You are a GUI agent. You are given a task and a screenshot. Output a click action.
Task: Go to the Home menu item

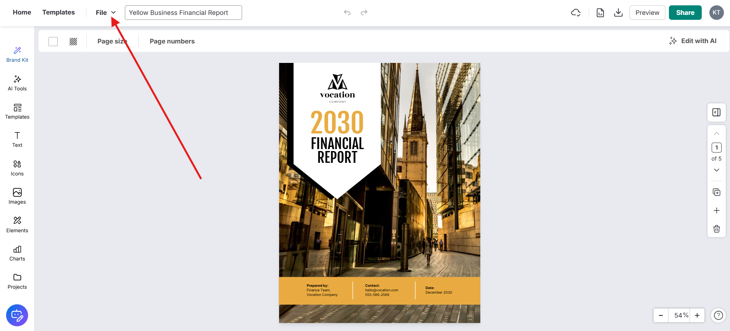pyautogui.click(x=22, y=12)
